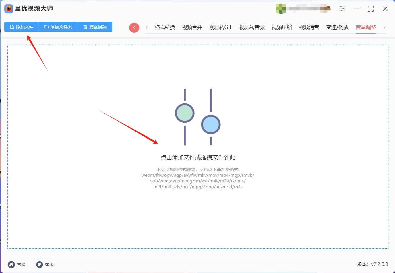Viewport: 395px width, 273px height.
Task: Go to the 变速/倒放 tab
Action: click(337, 27)
